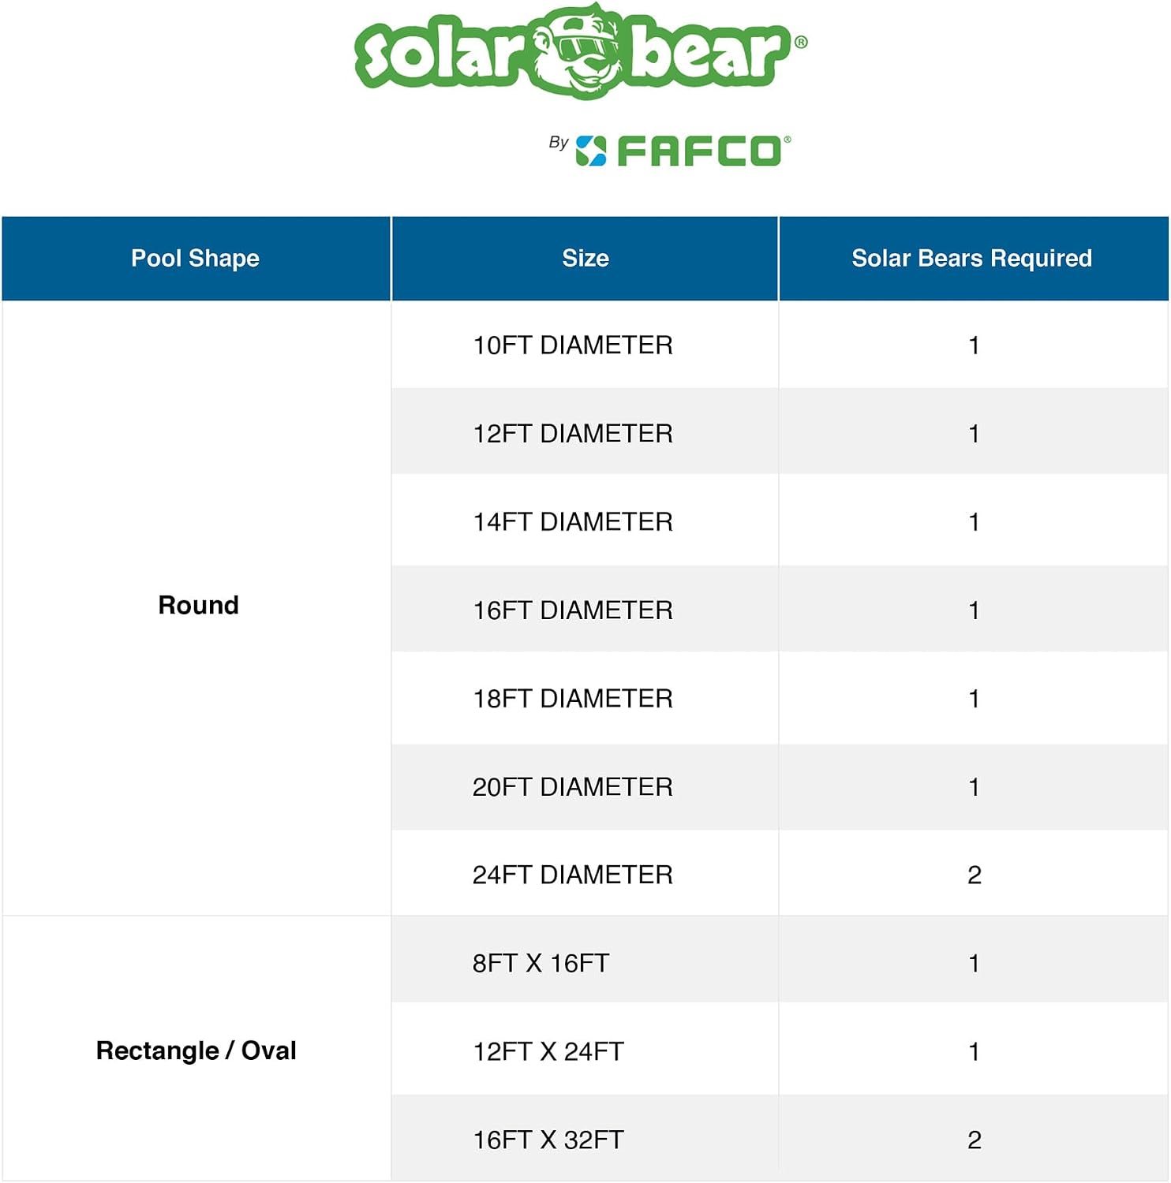This screenshot has height=1183, width=1171.
Task: Select the Pool Shape column header
Action: (196, 259)
